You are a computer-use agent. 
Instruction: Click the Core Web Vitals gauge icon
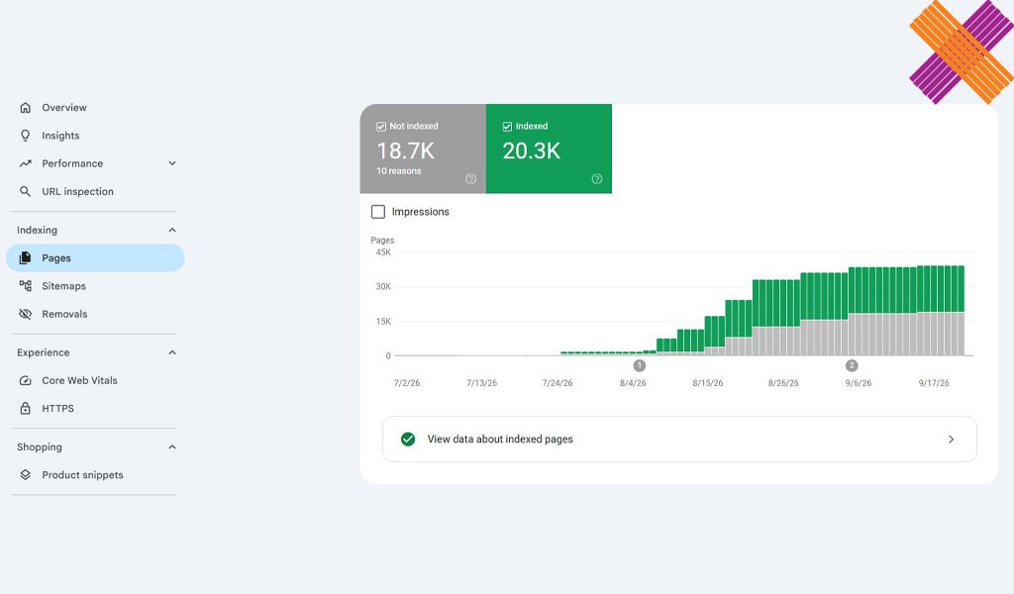25,381
